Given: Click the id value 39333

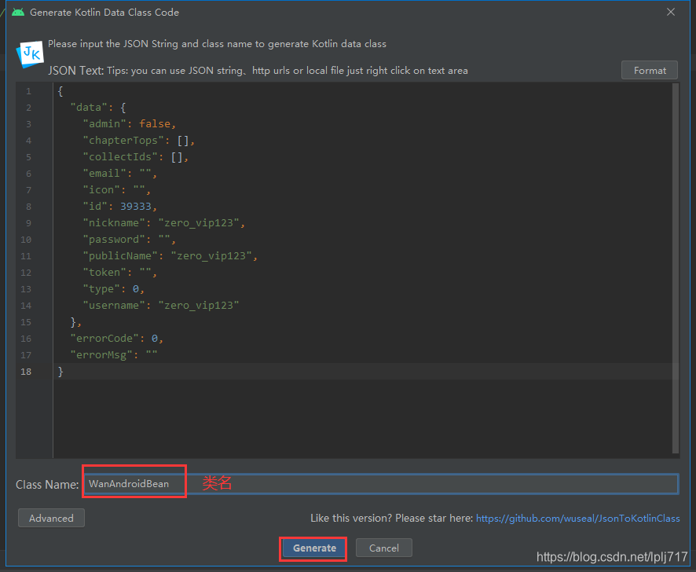Looking at the screenshot, I should [136, 207].
